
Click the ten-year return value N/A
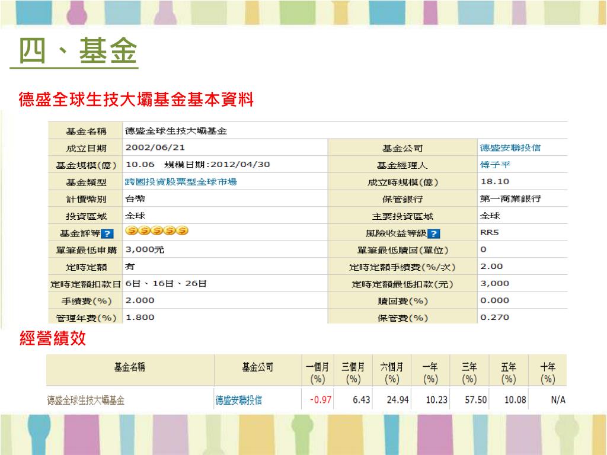point(558,400)
